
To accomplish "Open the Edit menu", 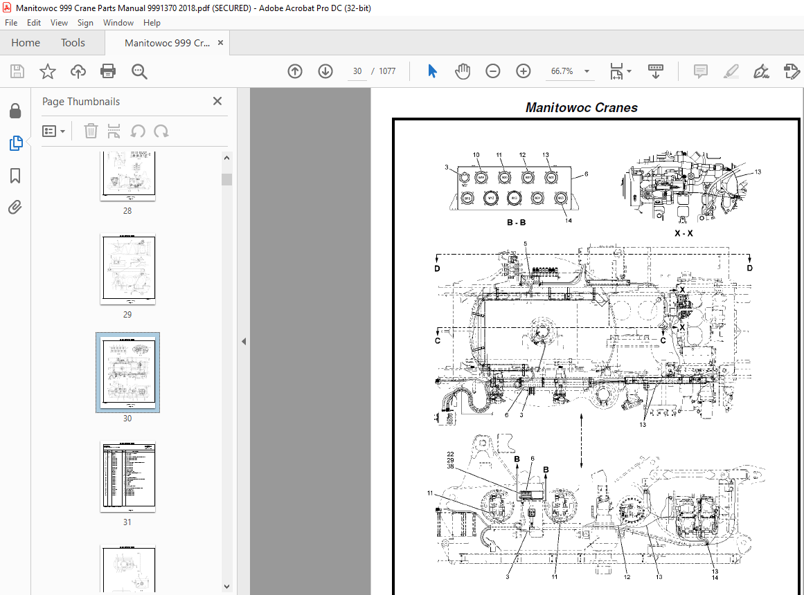I will click(34, 23).
